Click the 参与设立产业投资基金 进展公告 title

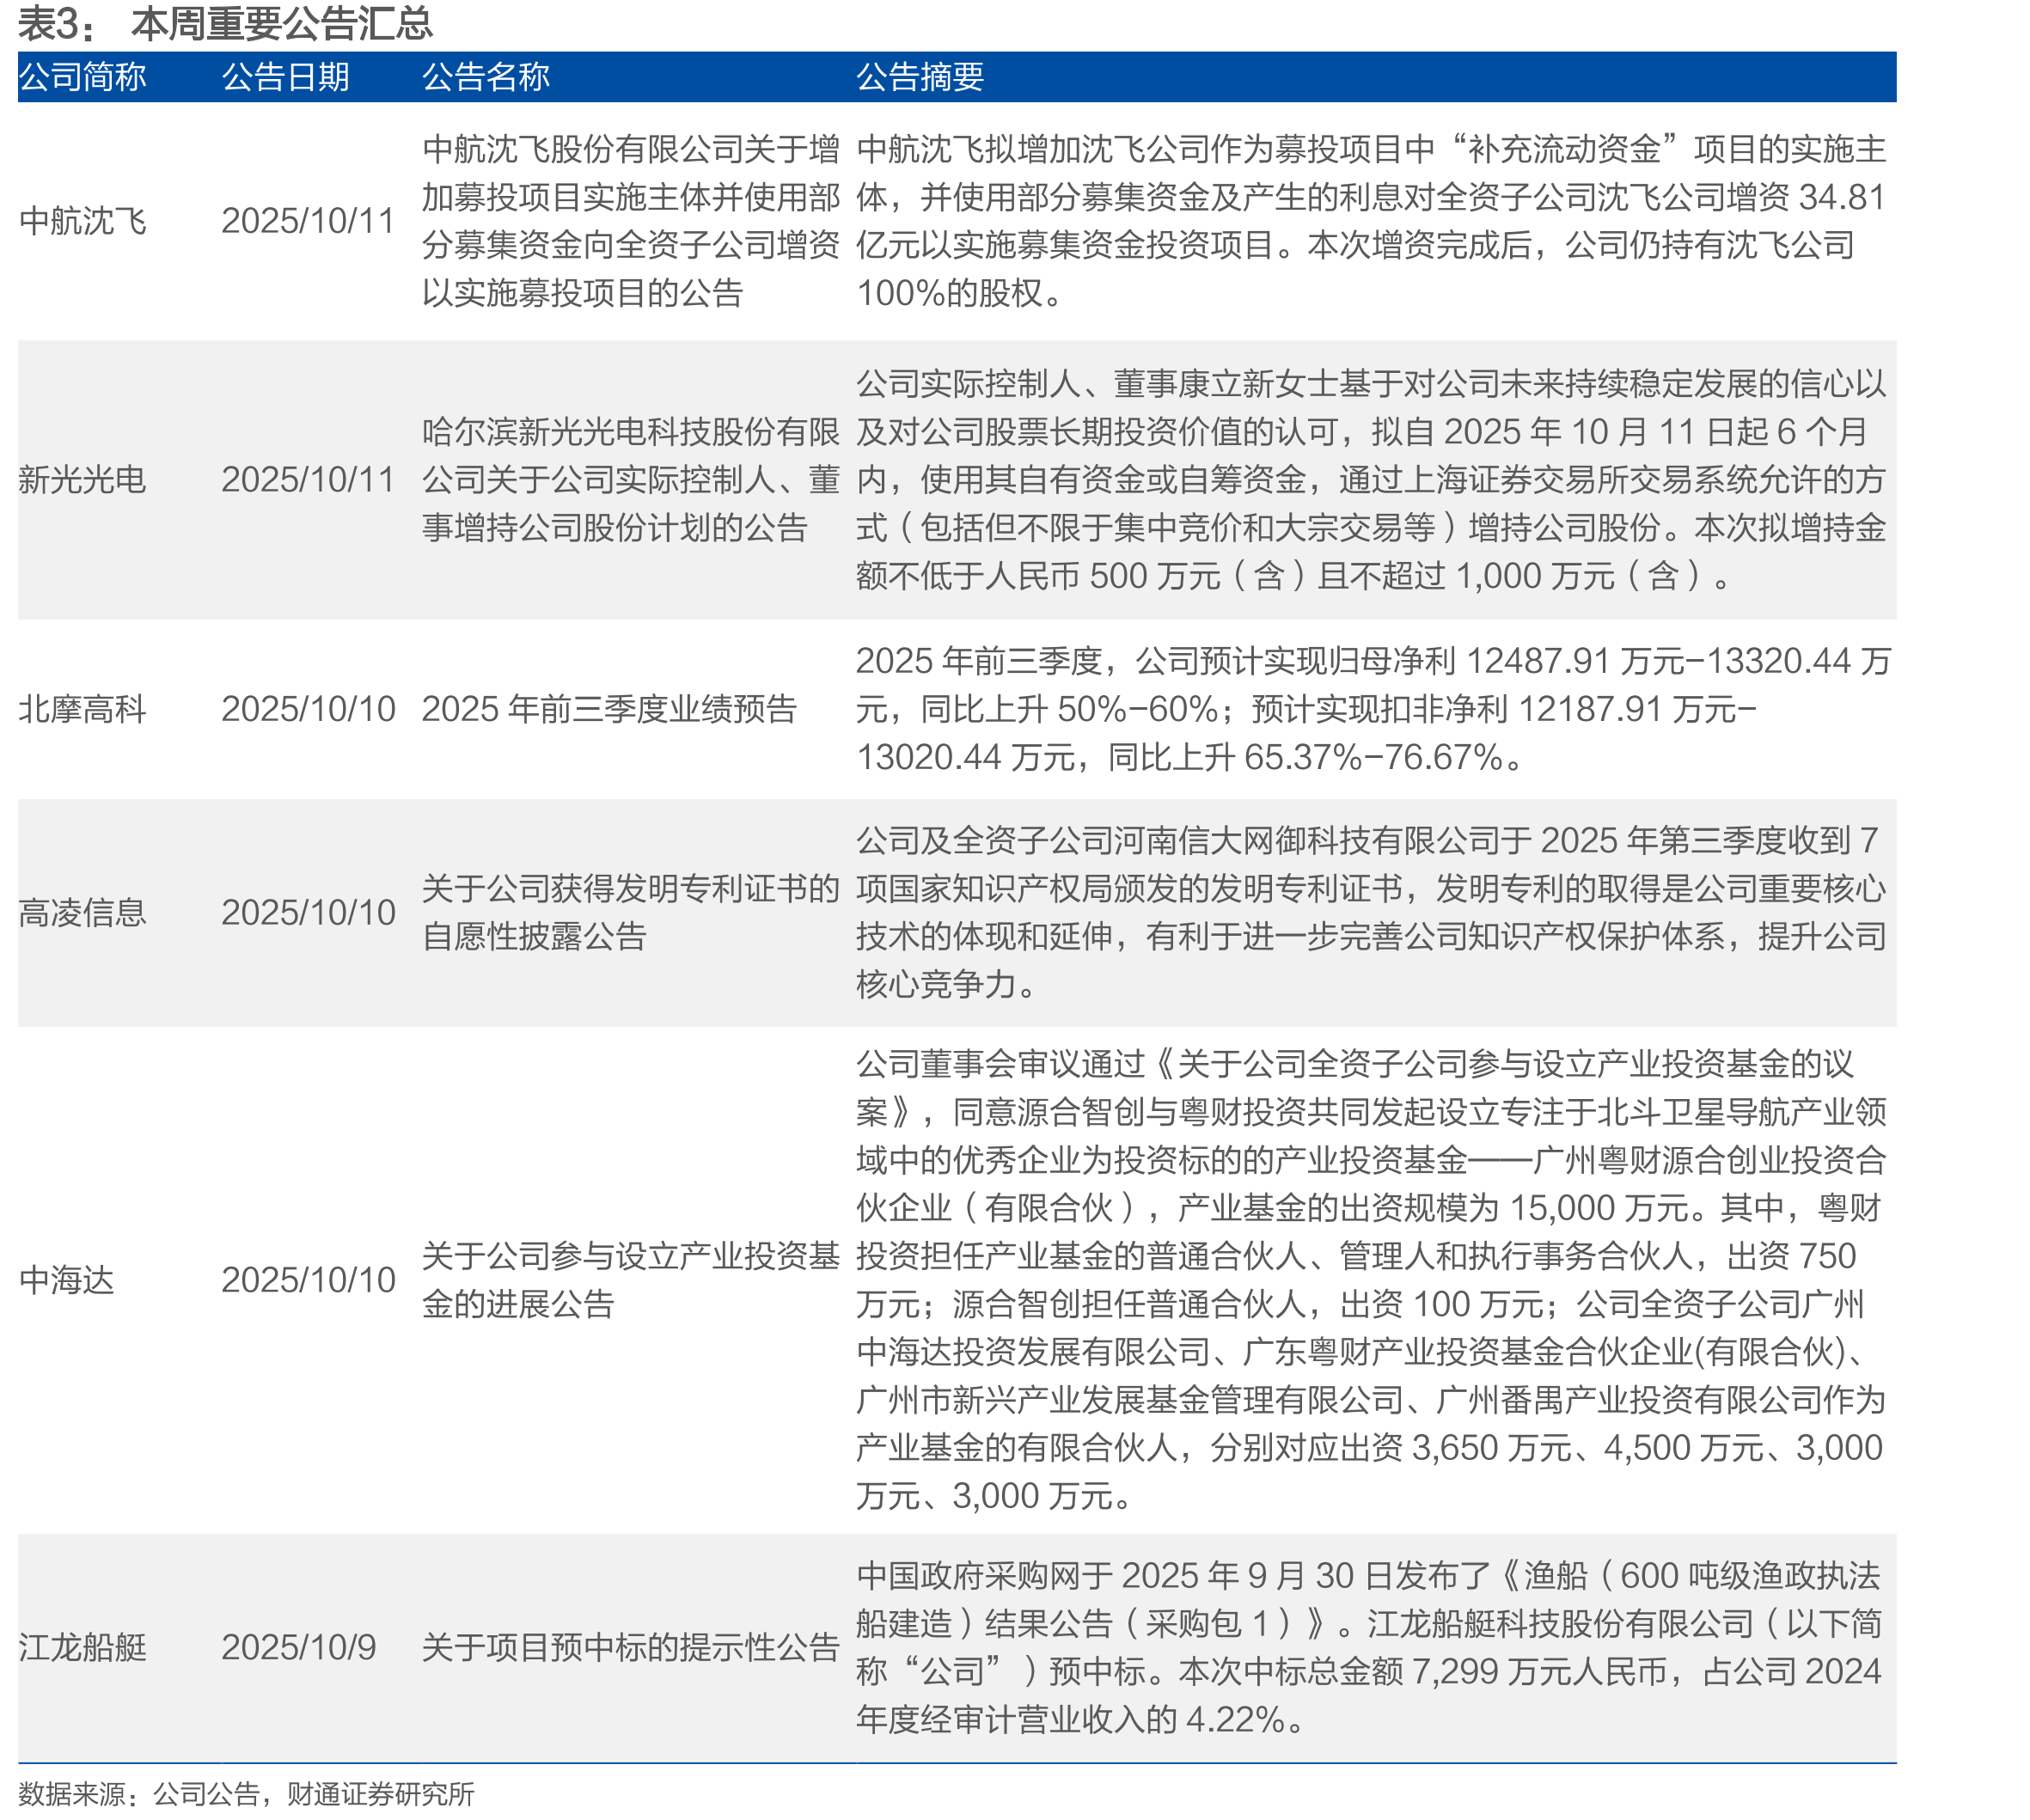631,1280
